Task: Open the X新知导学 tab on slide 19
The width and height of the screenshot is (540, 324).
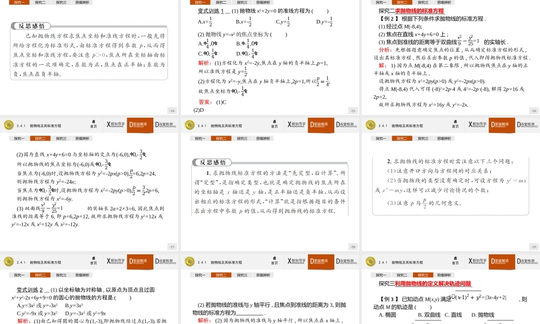Action: tap(477, 124)
